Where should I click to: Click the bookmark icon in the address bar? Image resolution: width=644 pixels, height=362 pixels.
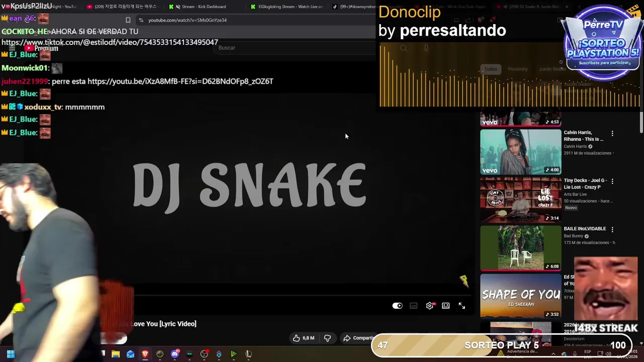(x=128, y=20)
